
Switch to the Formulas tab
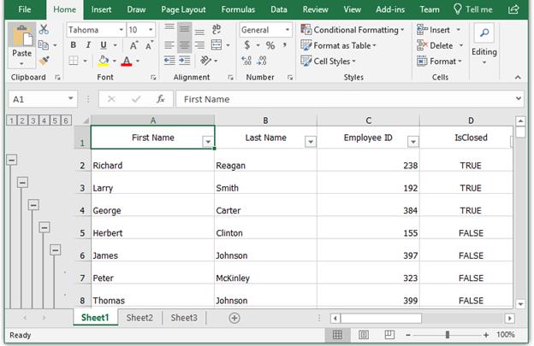238,9
